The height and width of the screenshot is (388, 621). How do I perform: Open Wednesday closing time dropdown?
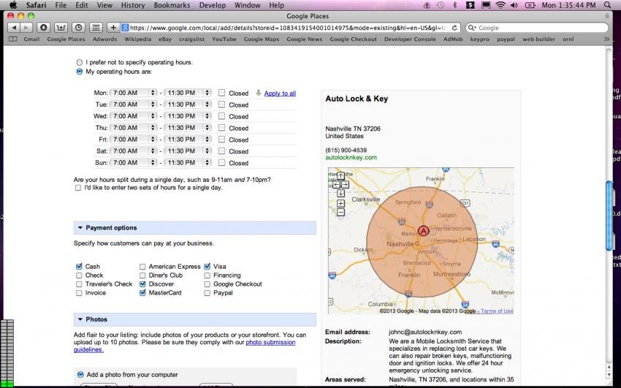pos(187,116)
